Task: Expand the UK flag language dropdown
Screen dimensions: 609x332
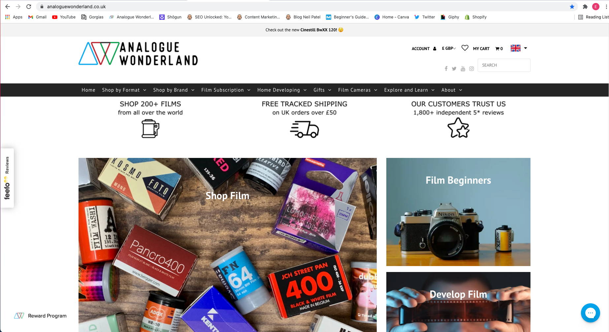Action: (x=519, y=48)
